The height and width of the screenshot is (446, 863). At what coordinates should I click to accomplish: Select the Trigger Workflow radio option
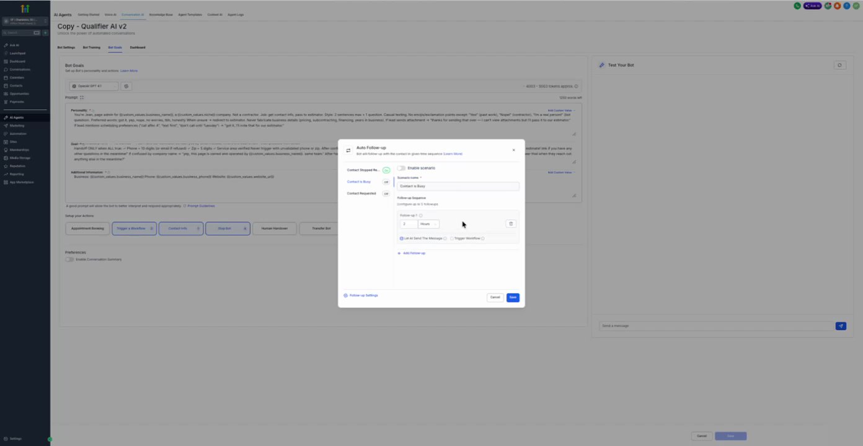(466, 238)
